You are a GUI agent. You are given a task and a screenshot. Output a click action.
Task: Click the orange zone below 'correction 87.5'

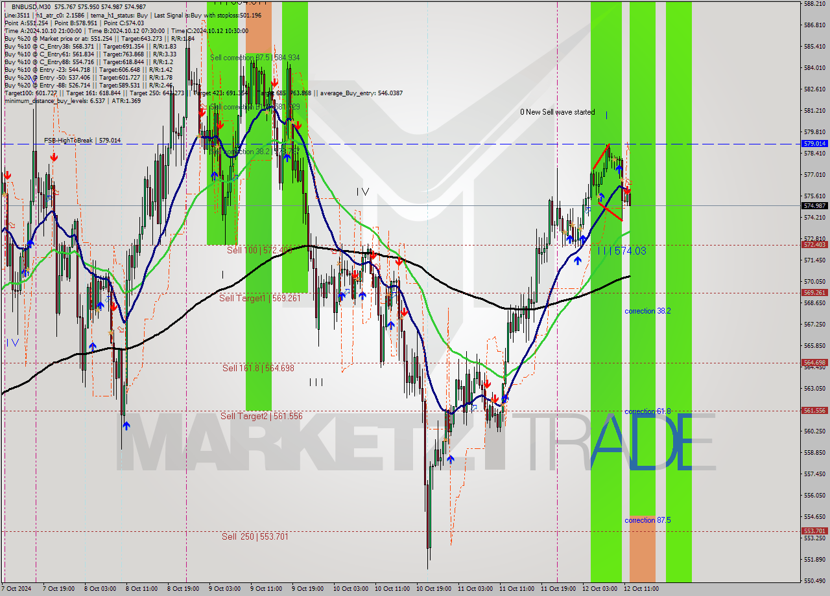click(643, 549)
